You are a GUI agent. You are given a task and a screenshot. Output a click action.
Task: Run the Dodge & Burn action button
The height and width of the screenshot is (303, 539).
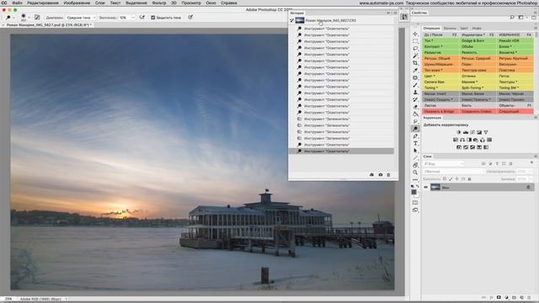(478, 40)
